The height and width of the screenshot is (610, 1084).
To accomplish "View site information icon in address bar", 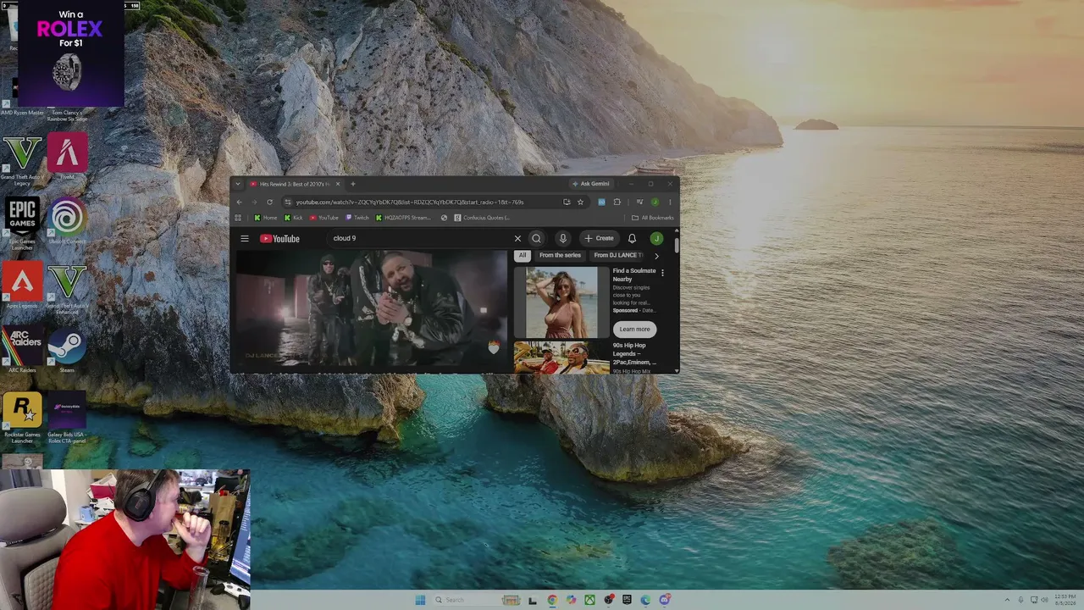I will point(288,202).
